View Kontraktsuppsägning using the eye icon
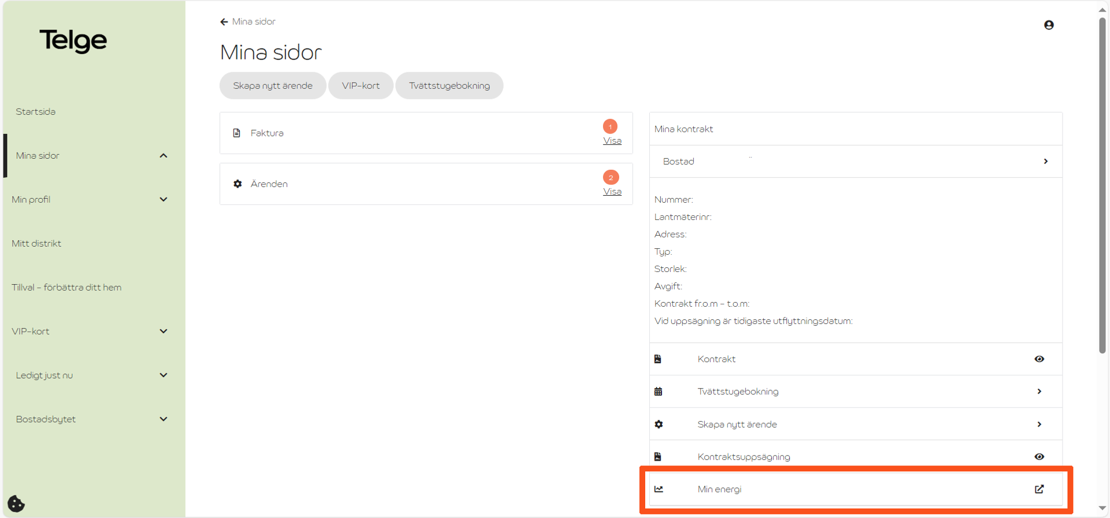Screen dimensions: 1110x518 click(x=1039, y=456)
